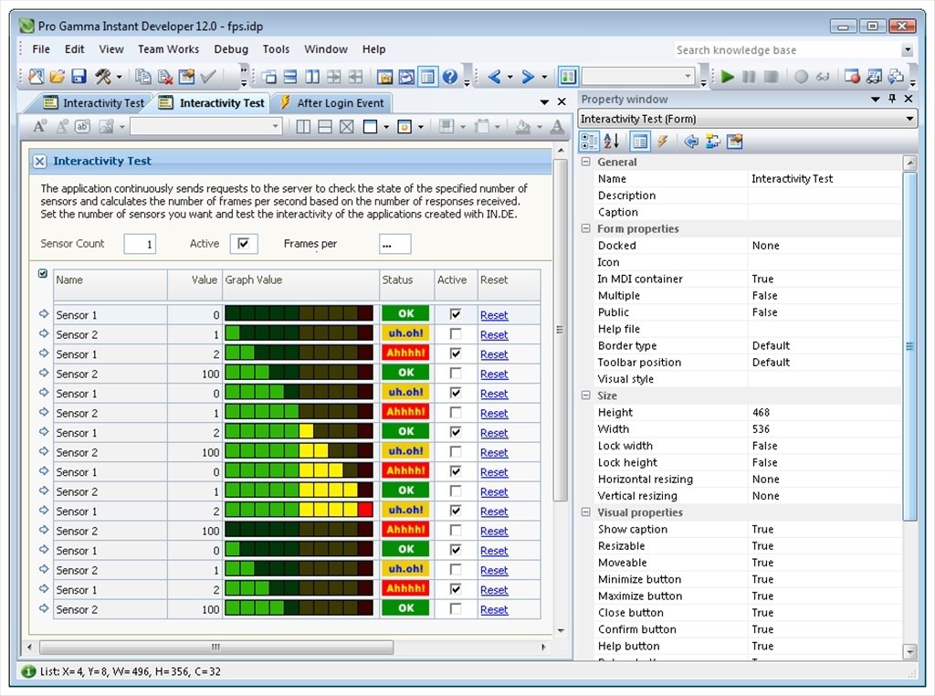This screenshot has width=935, height=696.
Task: Collapse the Form properties group
Action: tap(586, 228)
